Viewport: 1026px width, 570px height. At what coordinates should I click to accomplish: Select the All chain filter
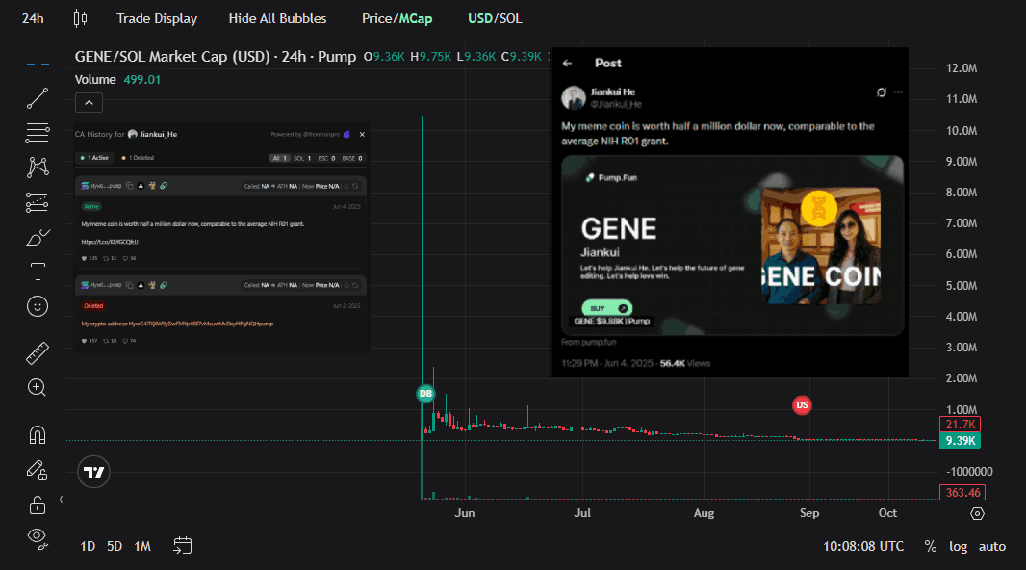(279, 158)
